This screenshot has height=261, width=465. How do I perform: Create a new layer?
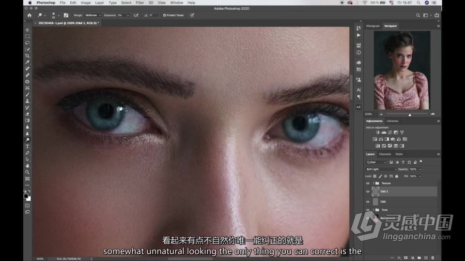pyautogui.click(x=426, y=258)
